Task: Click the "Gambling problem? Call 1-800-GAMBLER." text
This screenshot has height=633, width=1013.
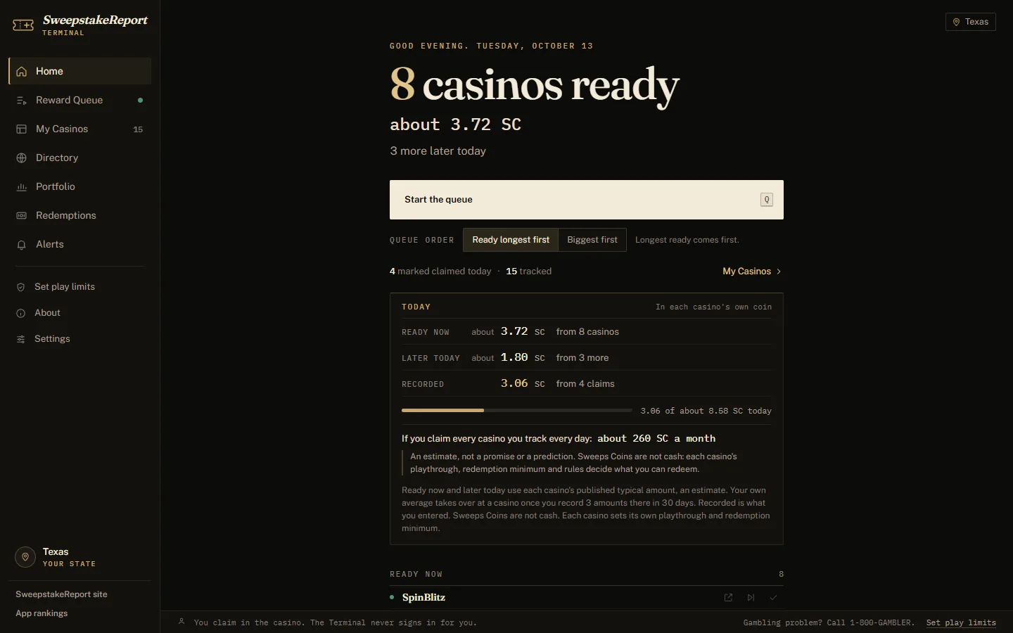Action: (829, 622)
